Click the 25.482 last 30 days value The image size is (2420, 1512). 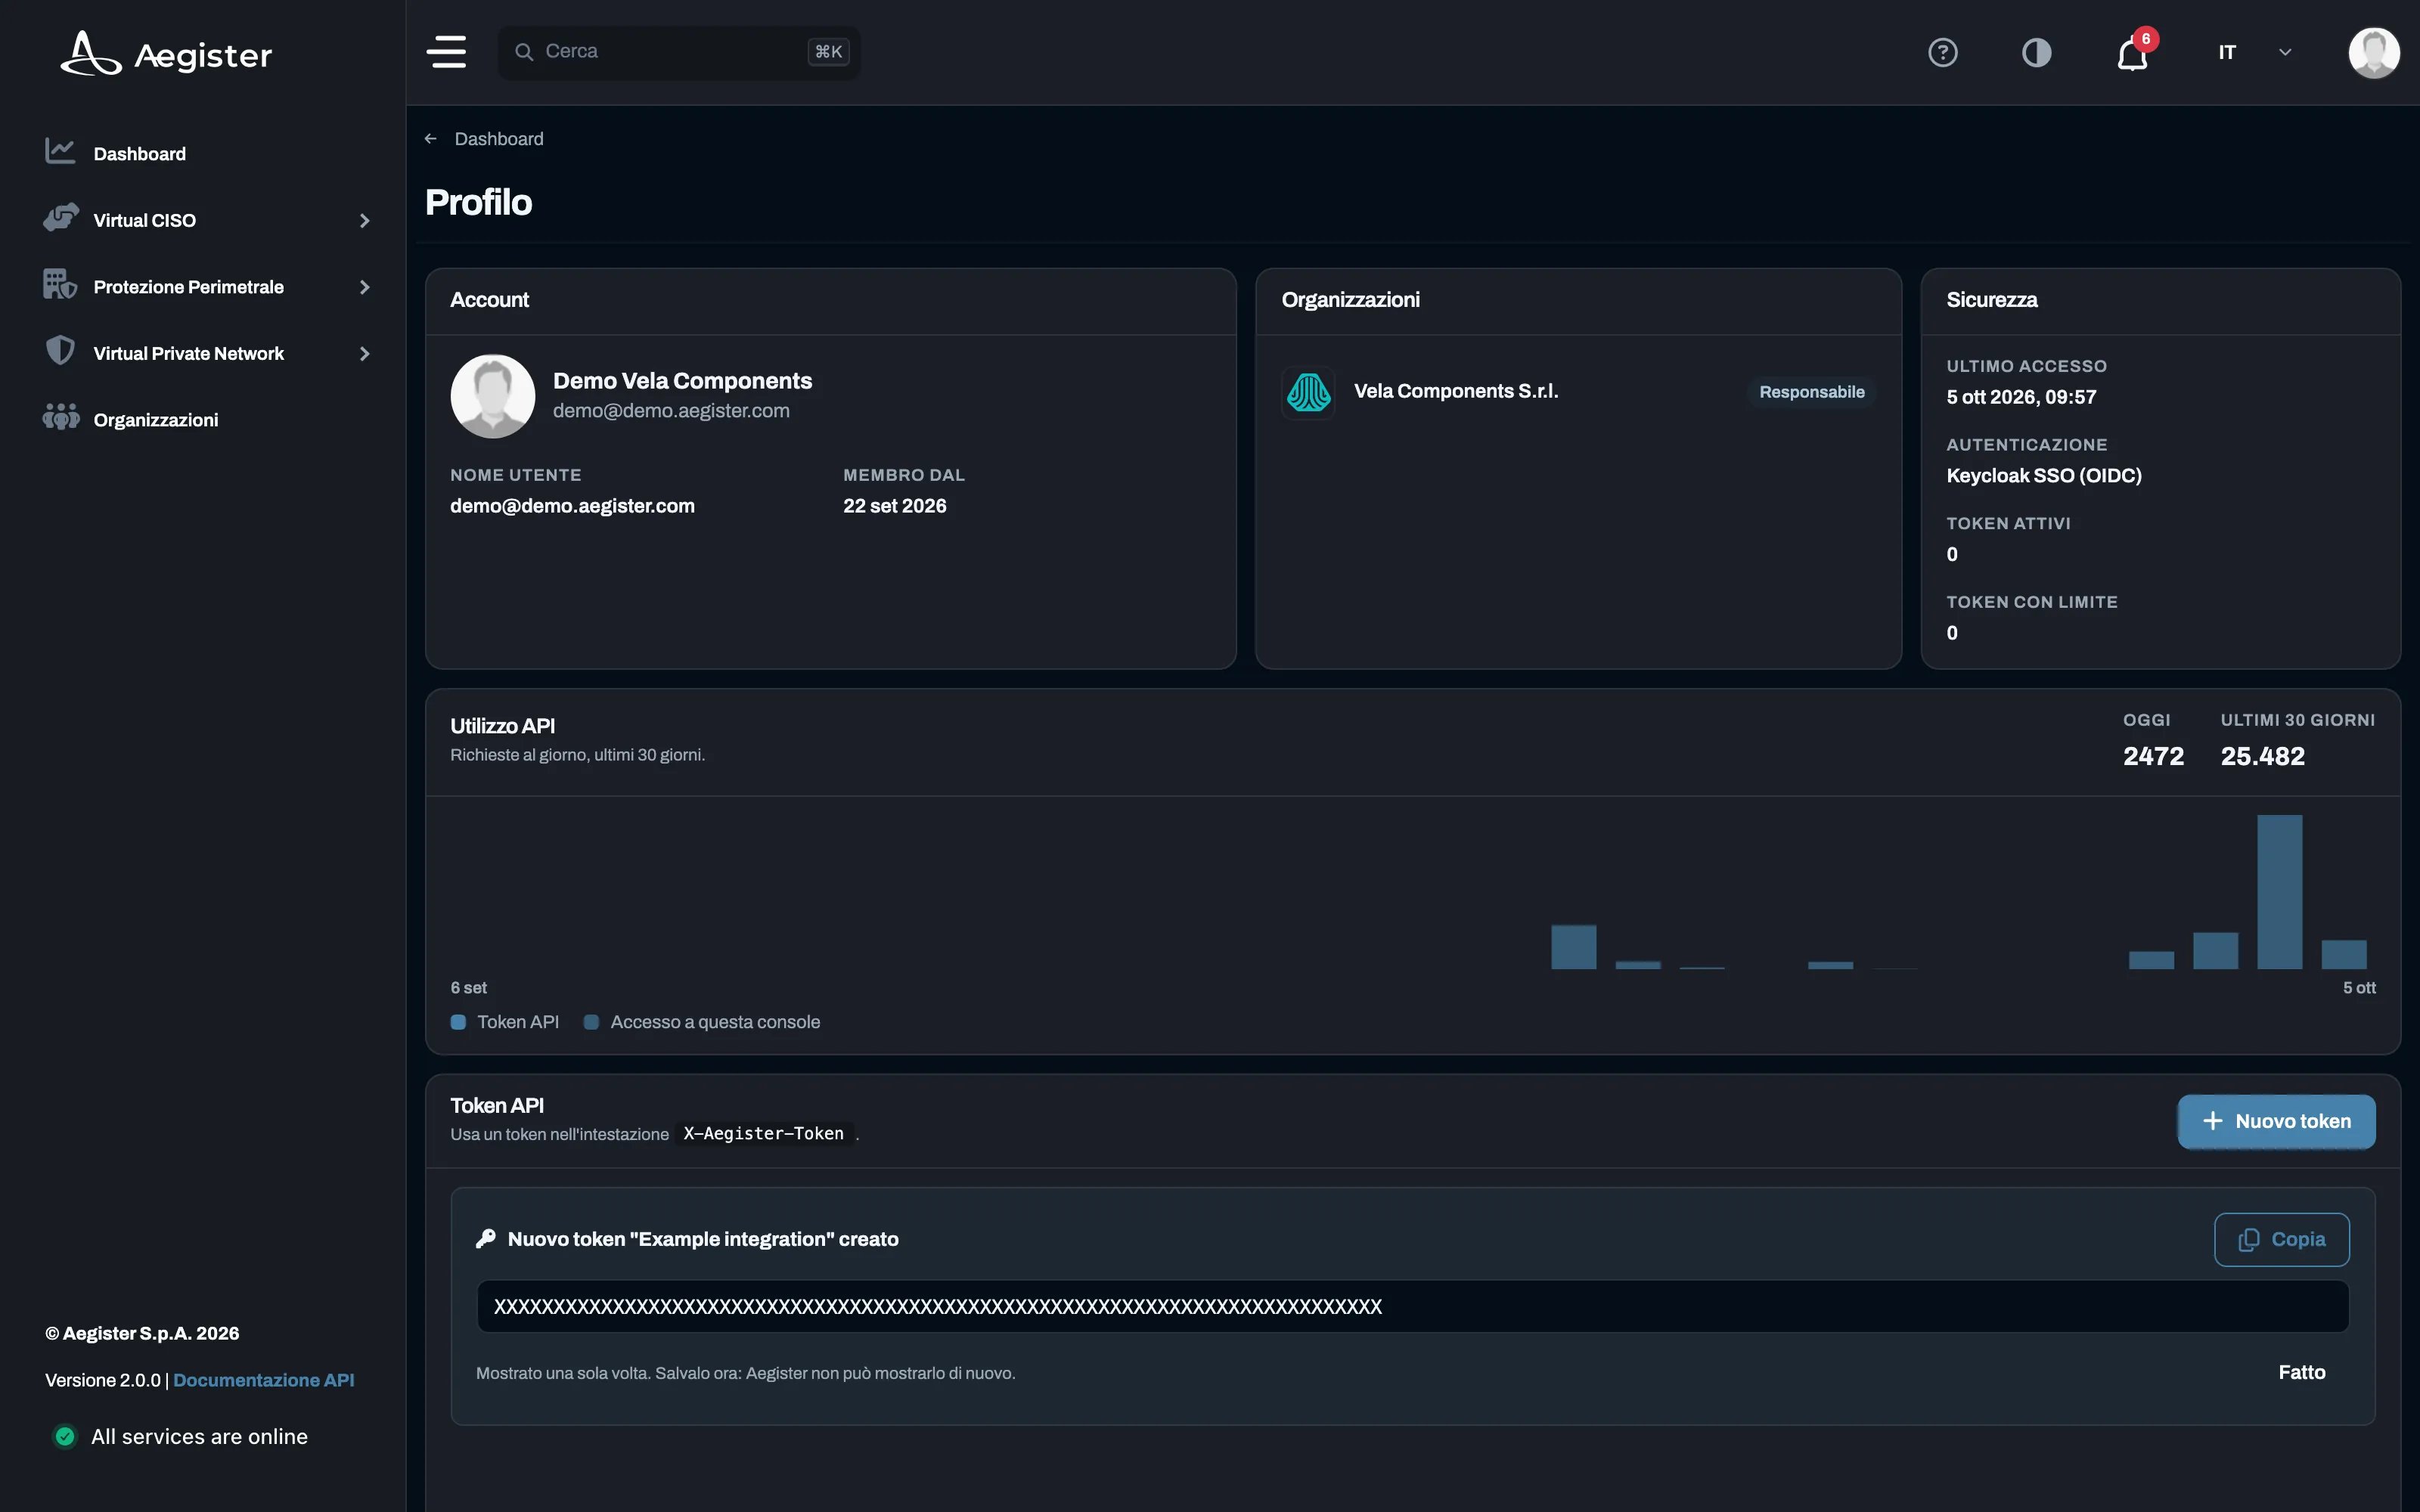point(2262,756)
